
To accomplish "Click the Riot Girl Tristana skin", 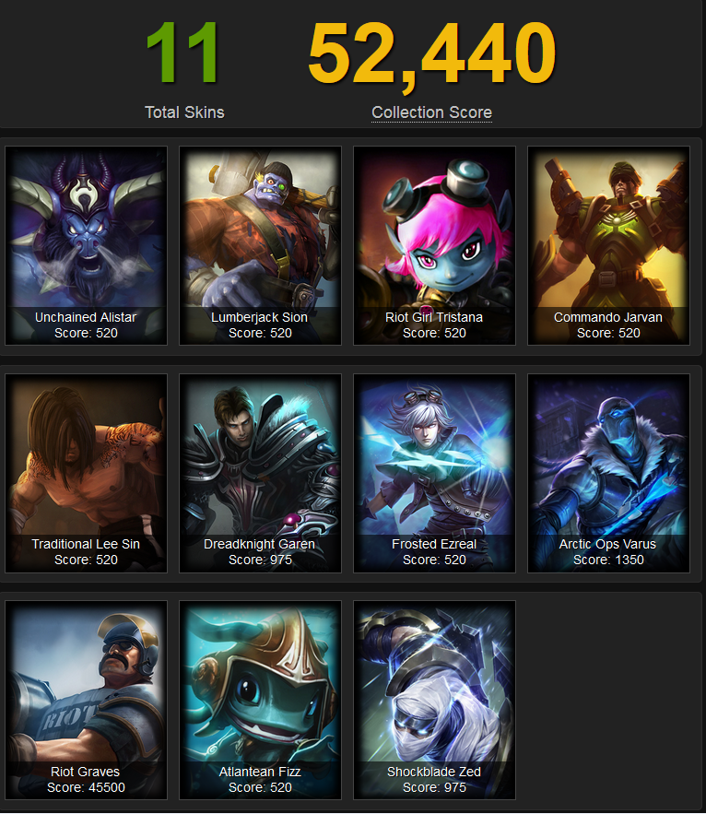I will click(434, 245).
